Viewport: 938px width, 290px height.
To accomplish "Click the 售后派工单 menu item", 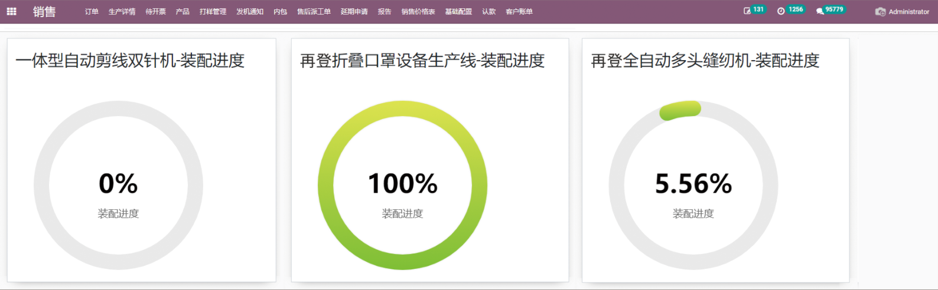I will pos(314,12).
